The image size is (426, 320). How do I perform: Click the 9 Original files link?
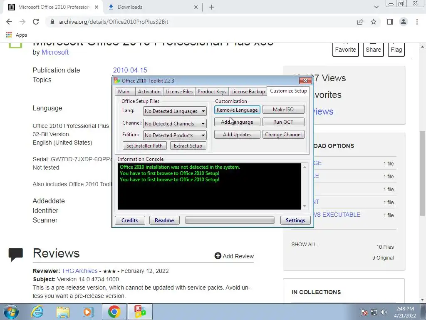coord(383,257)
